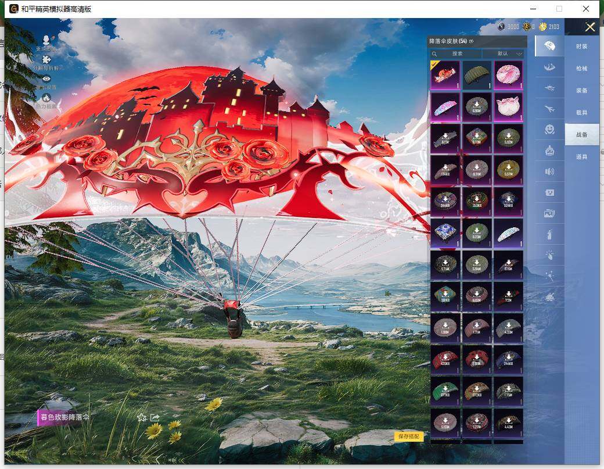Select the sparkling hand effect category icon

(549, 255)
